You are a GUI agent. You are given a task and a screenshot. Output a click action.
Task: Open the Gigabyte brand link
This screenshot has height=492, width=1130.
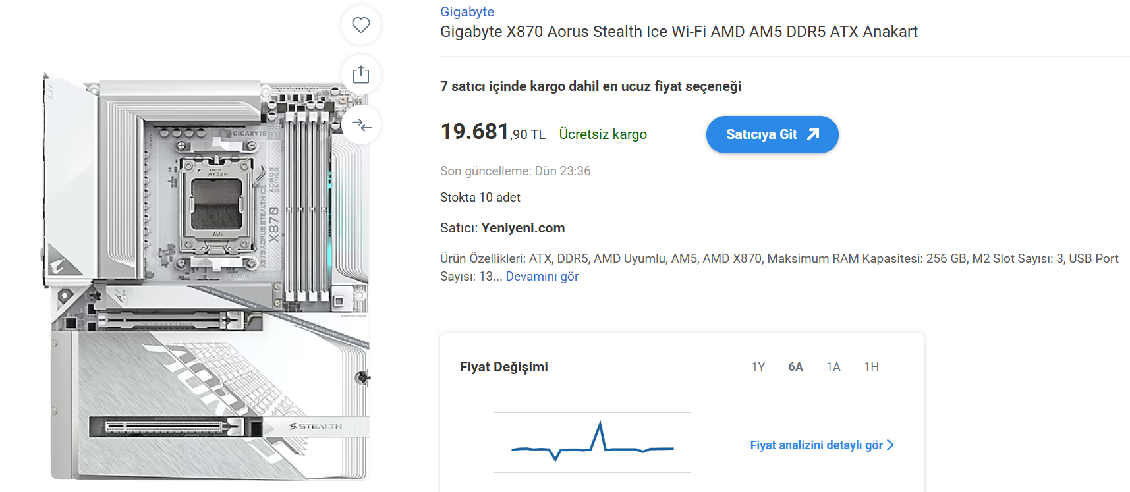tap(467, 12)
